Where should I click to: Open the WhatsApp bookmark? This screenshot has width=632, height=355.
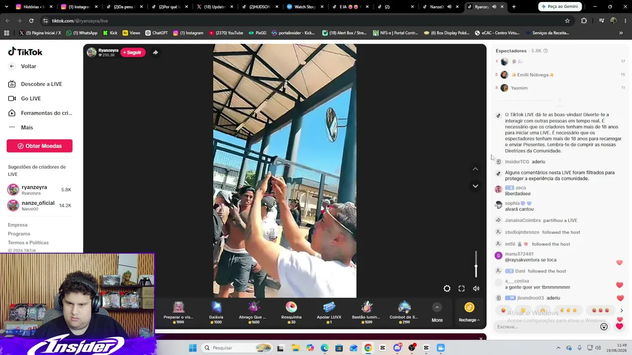82,33
